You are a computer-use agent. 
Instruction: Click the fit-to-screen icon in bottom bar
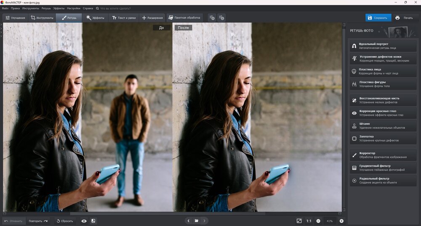coord(299,221)
